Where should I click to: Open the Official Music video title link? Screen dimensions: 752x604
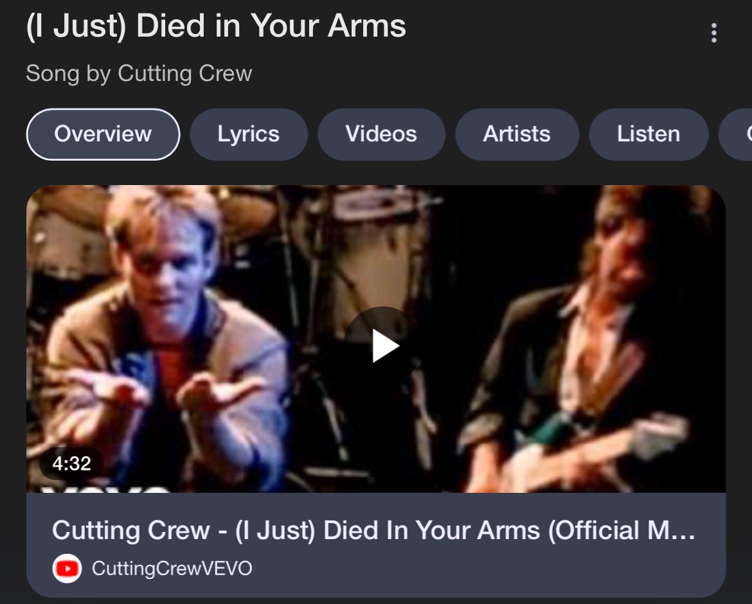pos(373,530)
